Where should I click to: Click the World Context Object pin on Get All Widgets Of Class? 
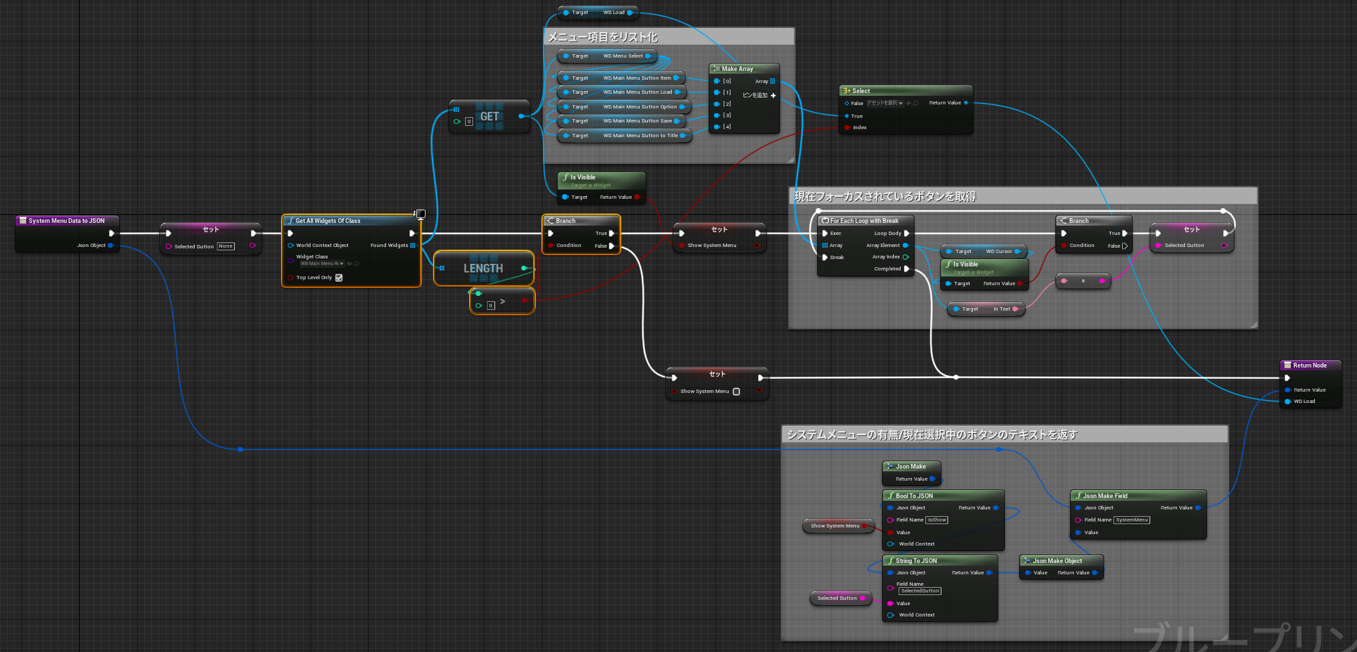coord(290,246)
